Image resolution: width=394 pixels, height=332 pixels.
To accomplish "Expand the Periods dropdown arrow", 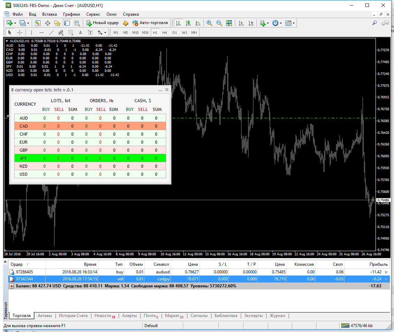I will pyautogui.click(x=281, y=23).
